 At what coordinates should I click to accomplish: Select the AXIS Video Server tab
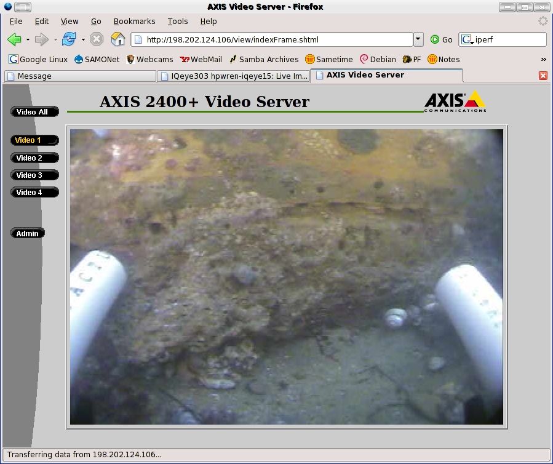click(x=386, y=75)
